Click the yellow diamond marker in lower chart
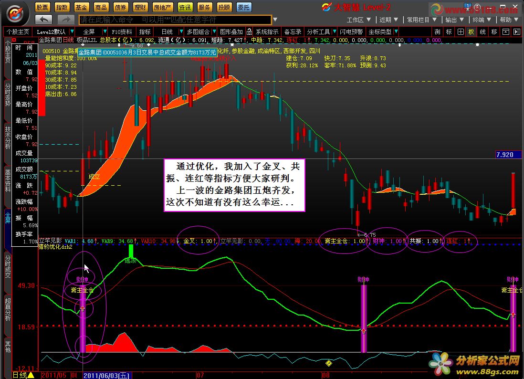The image size is (524, 379). click(x=328, y=363)
